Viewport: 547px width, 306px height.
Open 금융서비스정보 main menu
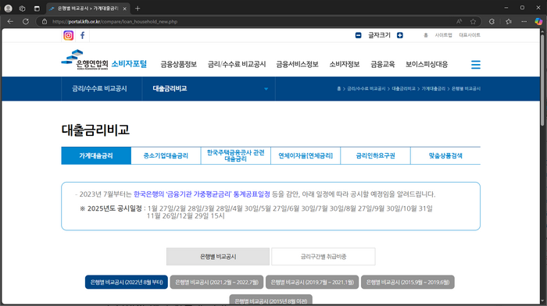pos(297,65)
